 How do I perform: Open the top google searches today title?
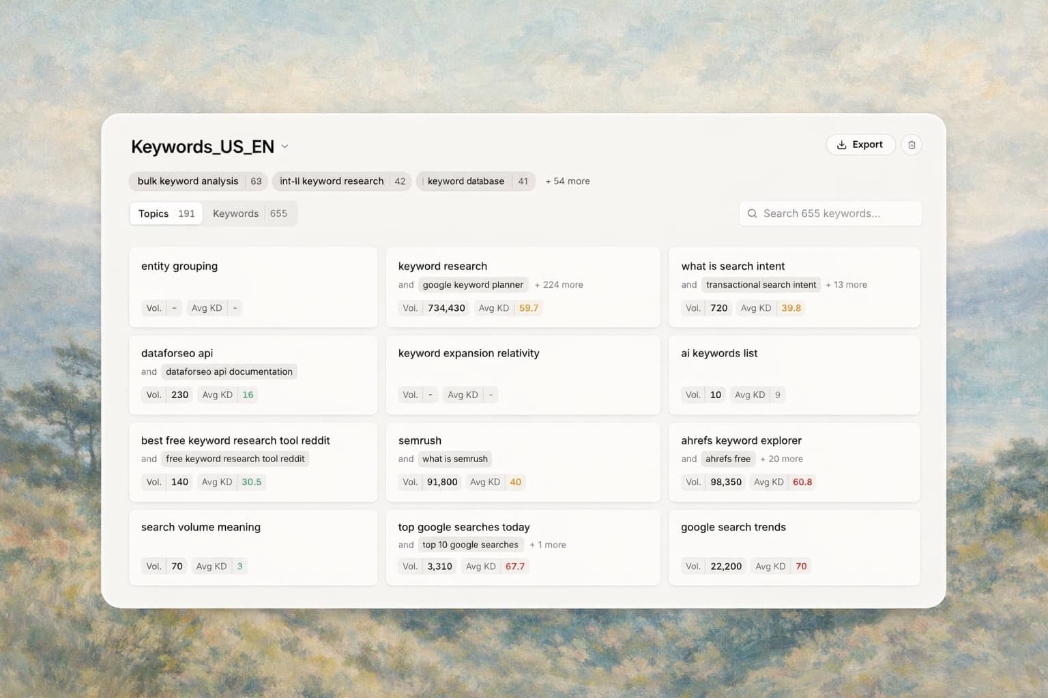pos(464,527)
